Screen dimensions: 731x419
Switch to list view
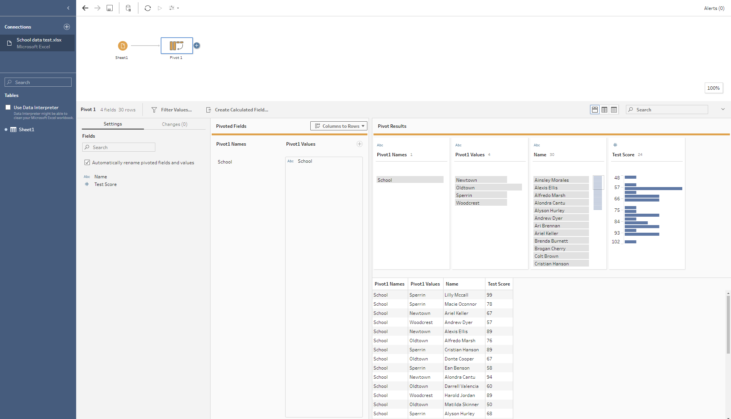click(614, 110)
